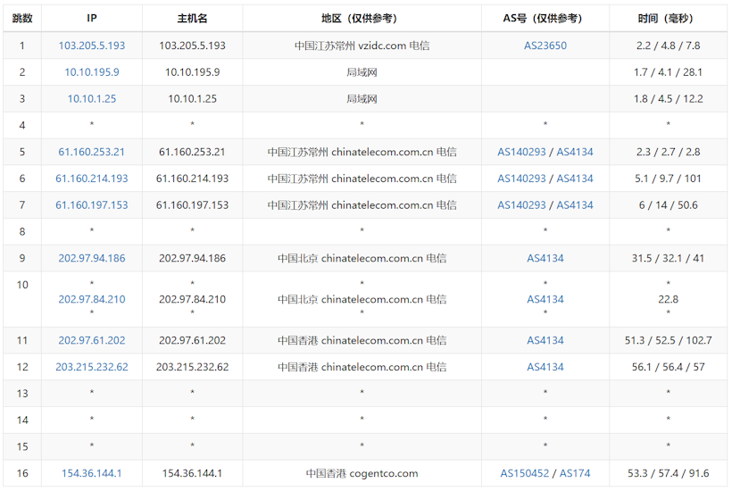
Task: Select IP link 61.160.253.21
Action: pyautogui.click(x=92, y=153)
